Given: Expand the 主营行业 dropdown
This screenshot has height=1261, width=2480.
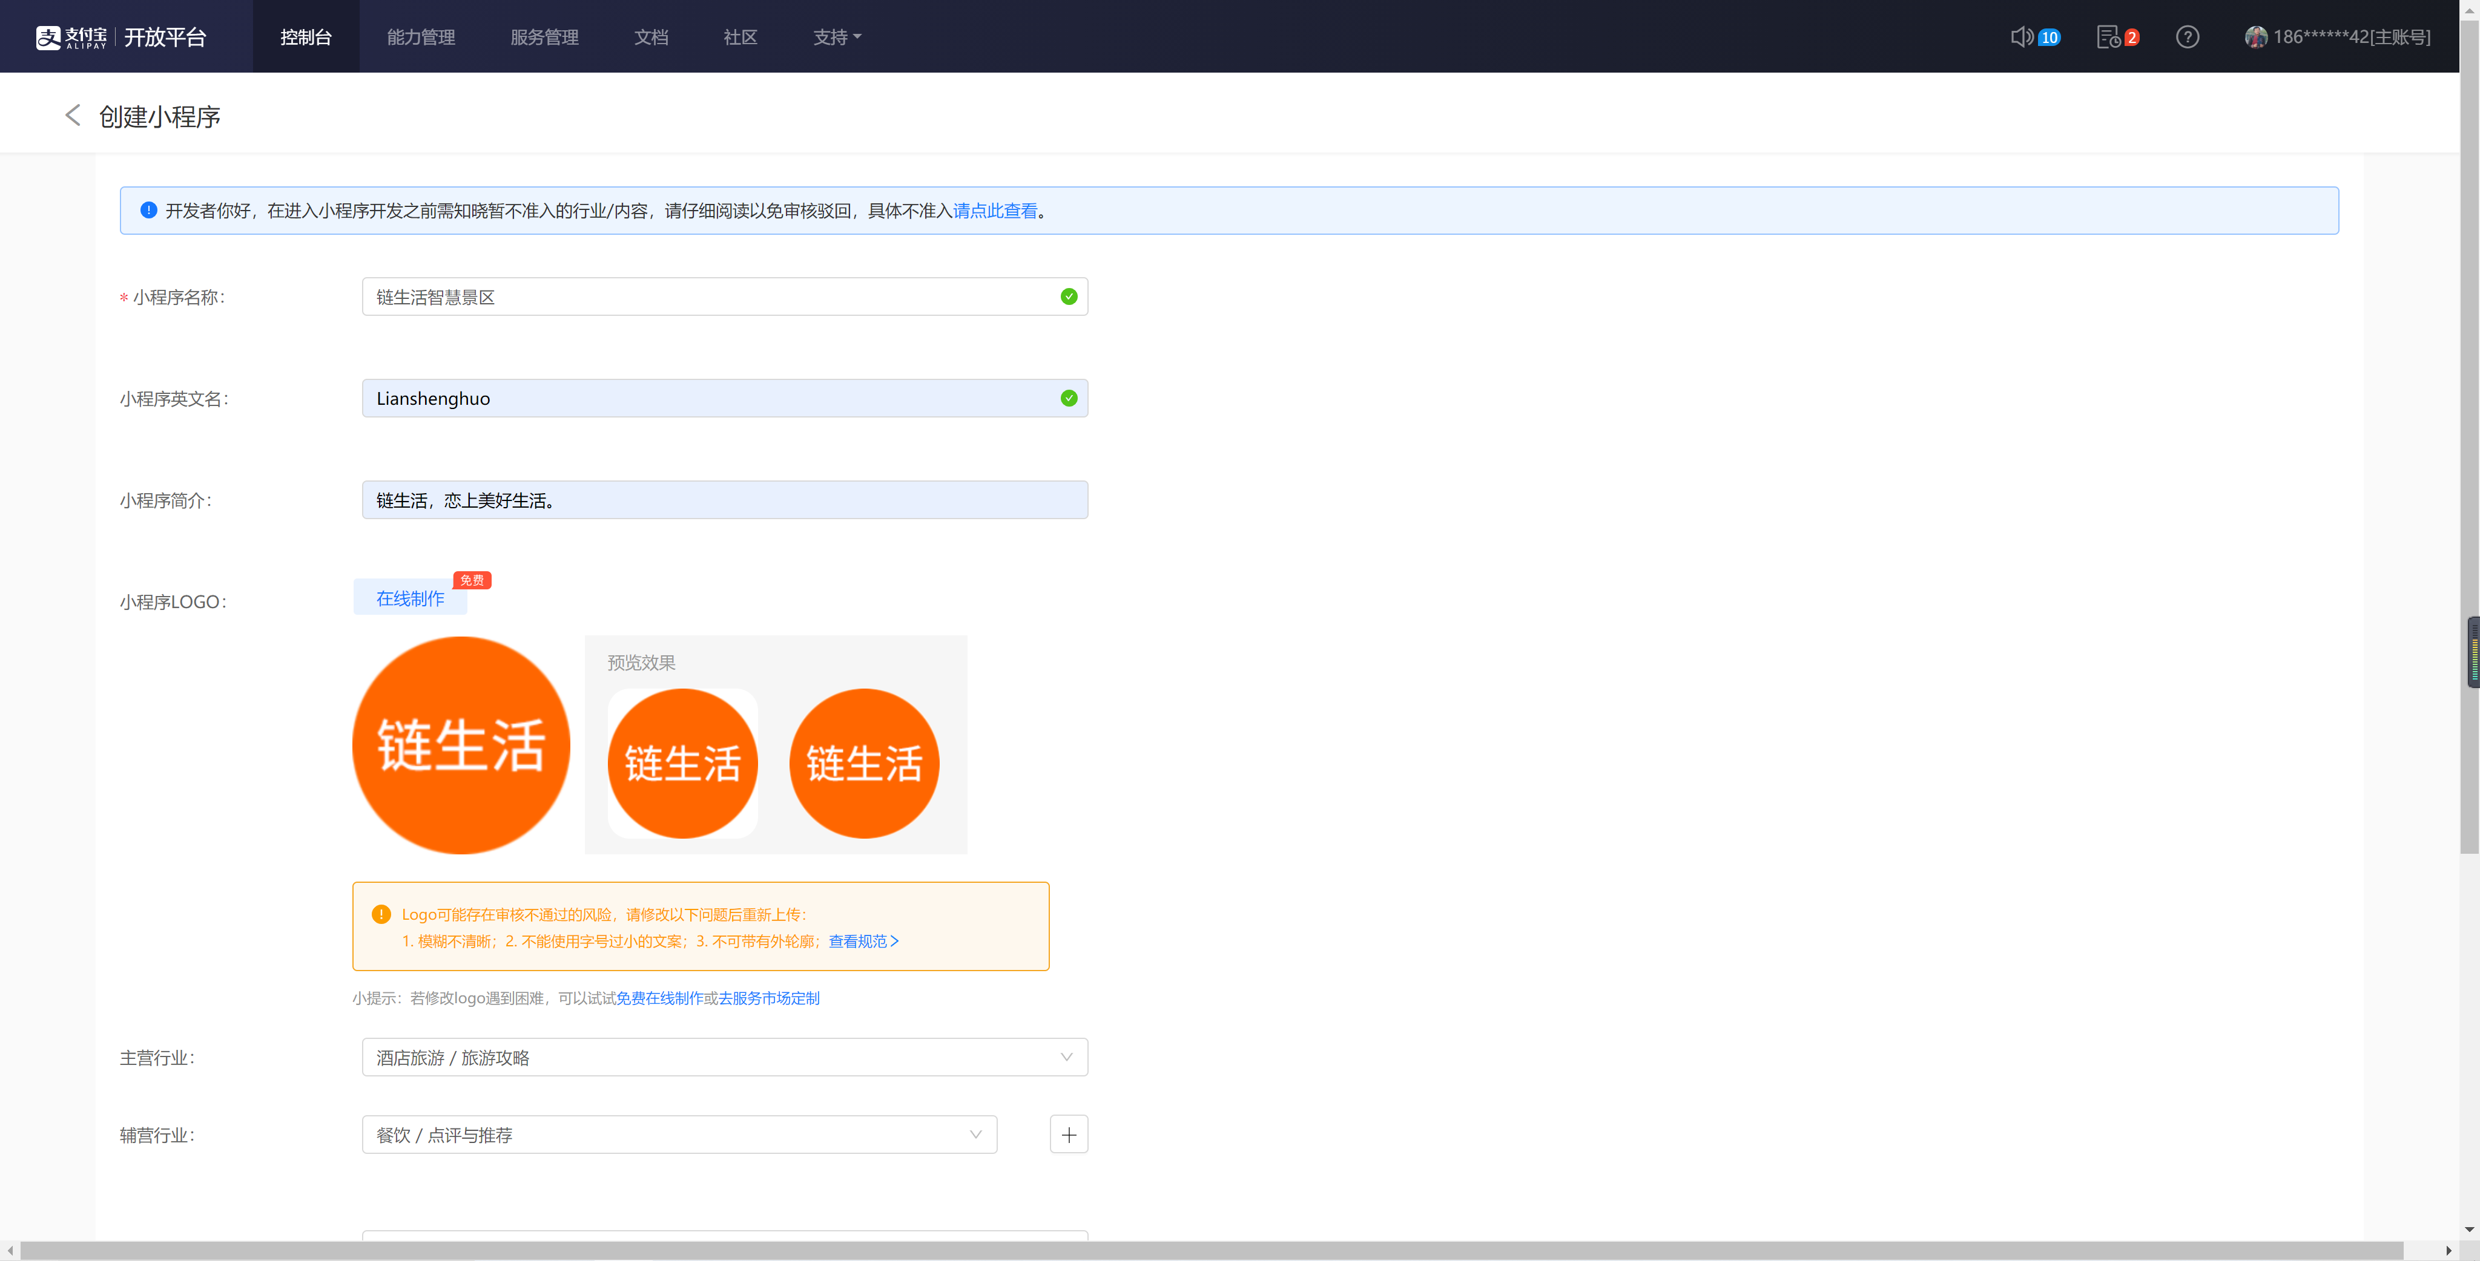Looking at the screenshot, I should tap(724, 1056).
